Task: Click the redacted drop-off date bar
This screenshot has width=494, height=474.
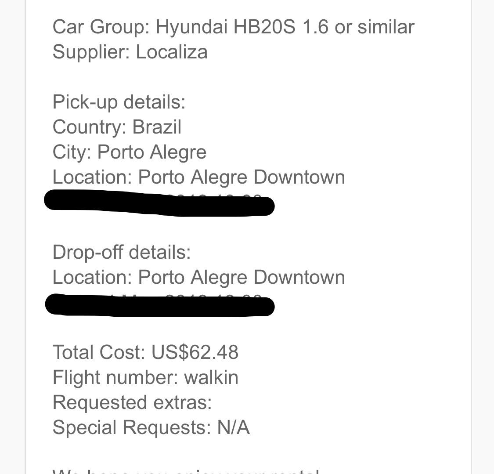Action: (x=160, y=305)
